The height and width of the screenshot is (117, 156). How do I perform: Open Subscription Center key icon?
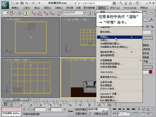pos(121,3)
